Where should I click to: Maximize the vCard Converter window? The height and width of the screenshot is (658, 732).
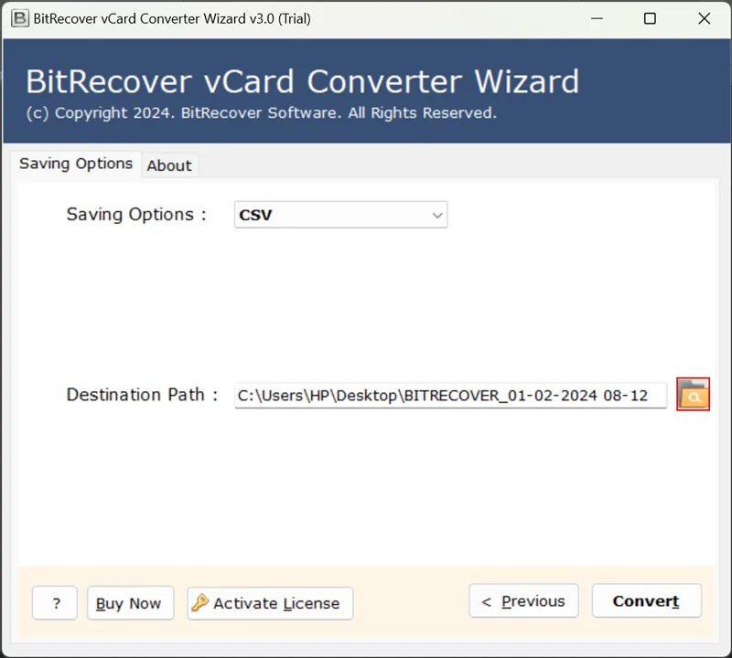pyautogui.click(x=650, y=18)
